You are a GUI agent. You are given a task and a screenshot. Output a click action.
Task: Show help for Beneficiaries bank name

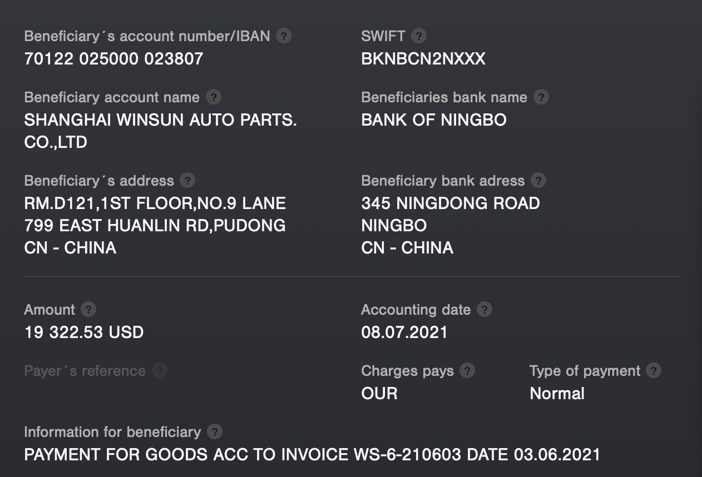(541, 97)
